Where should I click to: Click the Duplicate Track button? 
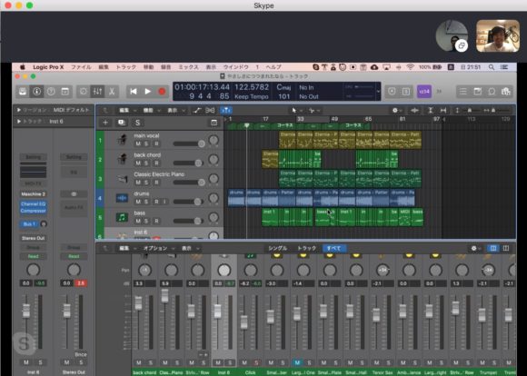click(122, 123)
